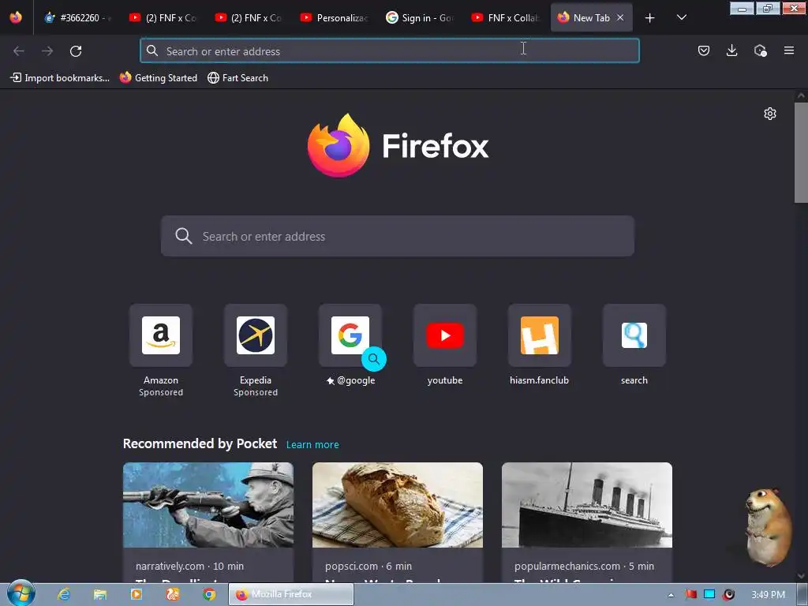
Task: Open the Downloads panel
Action: click(731, 50)
